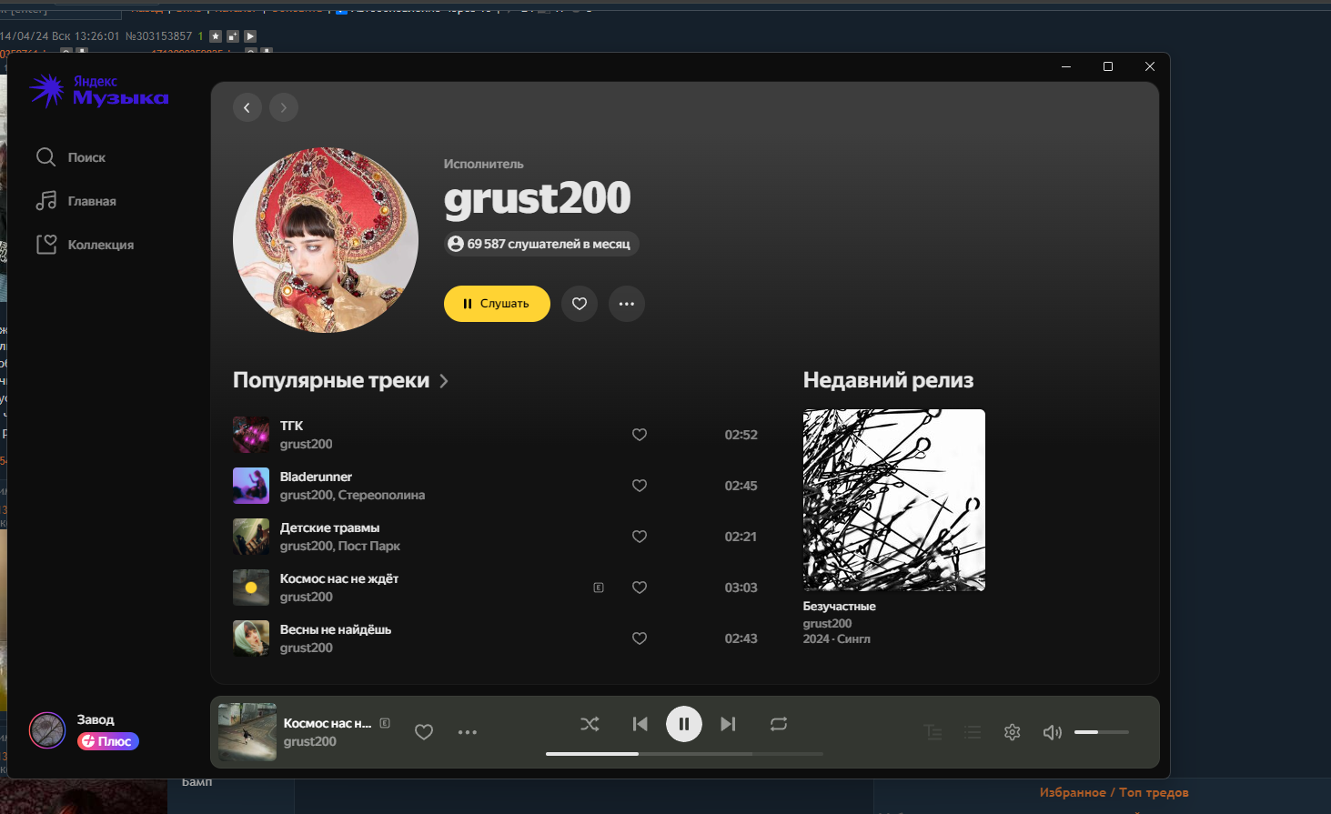The width and height of the screenshot is (1331, 814).
Task: Like the track ТГК
Action: tap(640, 435)
